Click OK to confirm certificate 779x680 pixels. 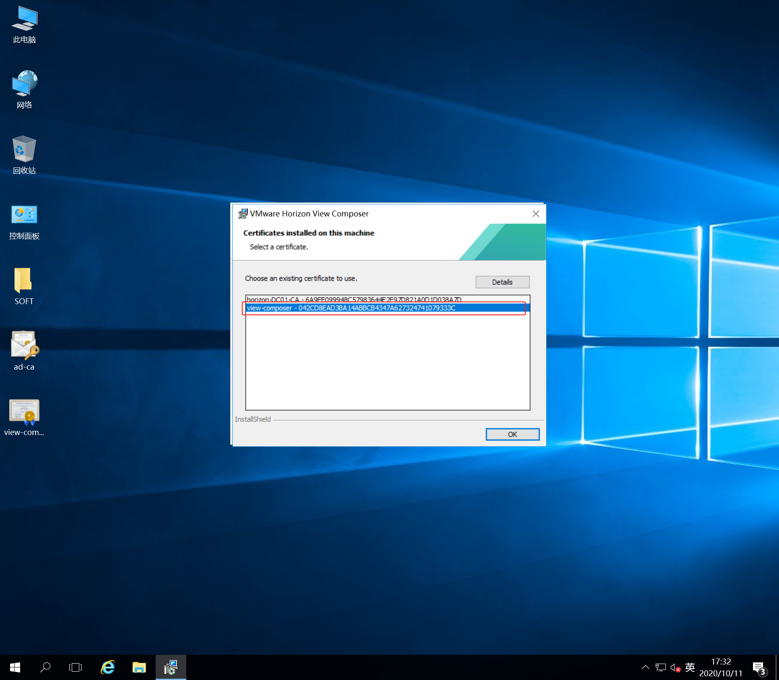512,434
